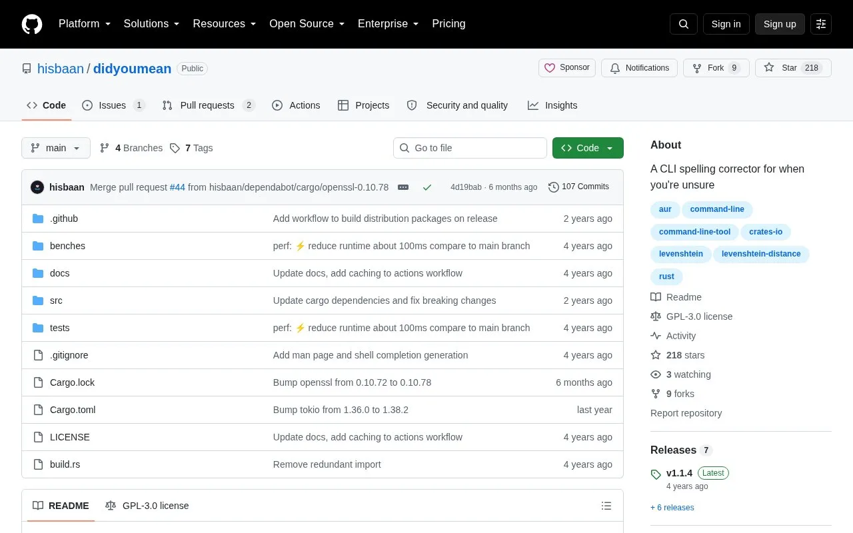Click the Notifications bell button
Viewport: 853px width, 533px height.
[x=640, y=68]
